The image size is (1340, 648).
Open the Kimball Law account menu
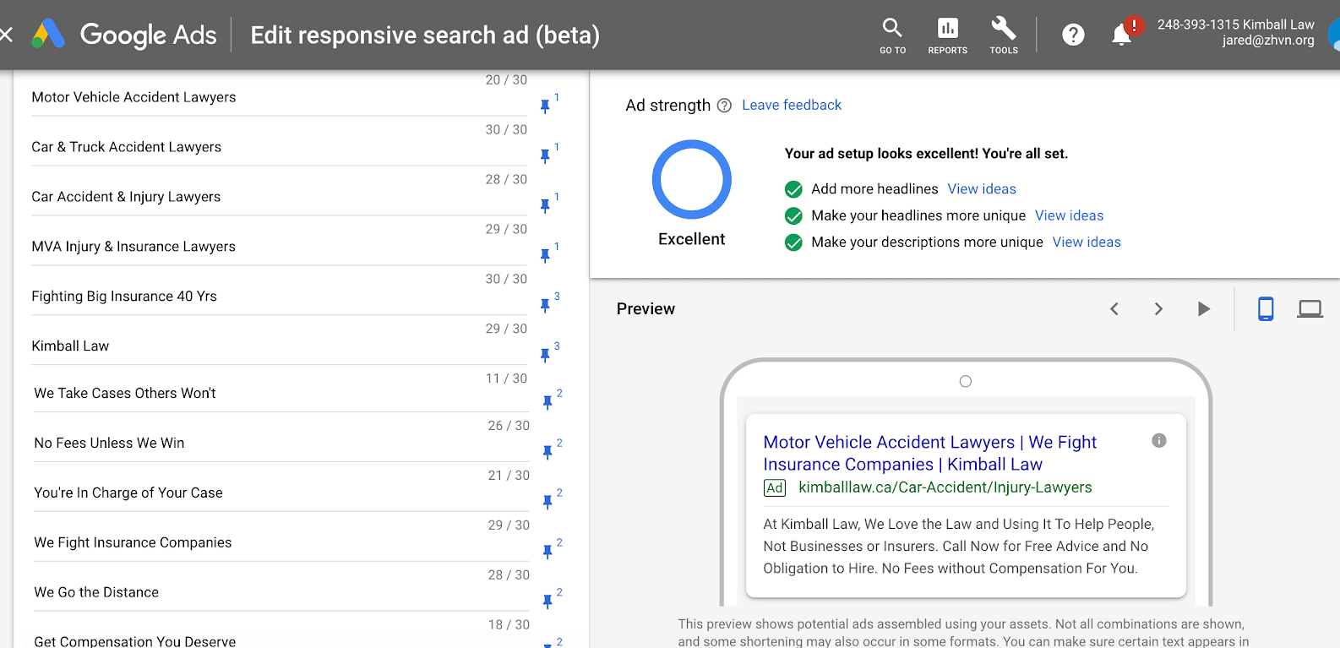point(1235,32)
